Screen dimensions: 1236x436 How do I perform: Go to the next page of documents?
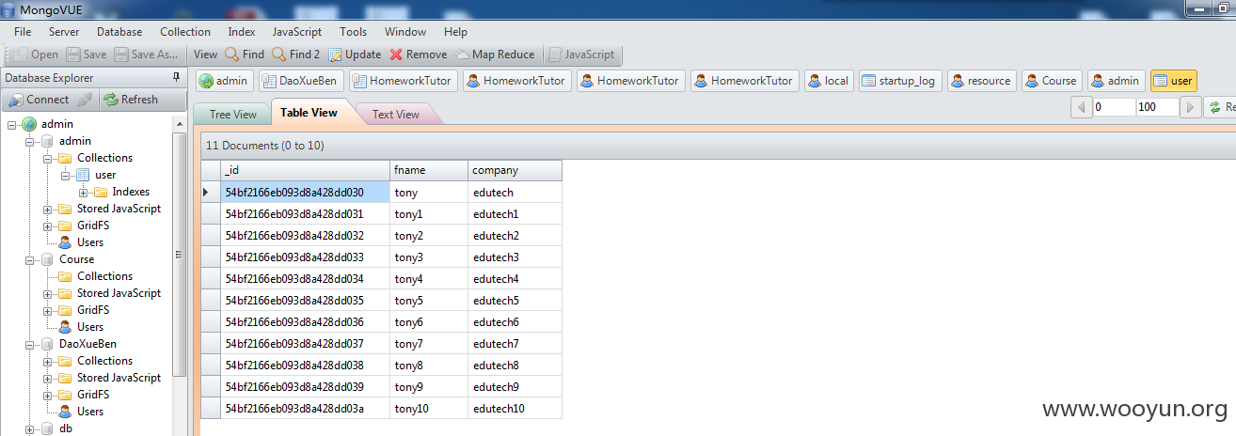[x=1191, y=107]
